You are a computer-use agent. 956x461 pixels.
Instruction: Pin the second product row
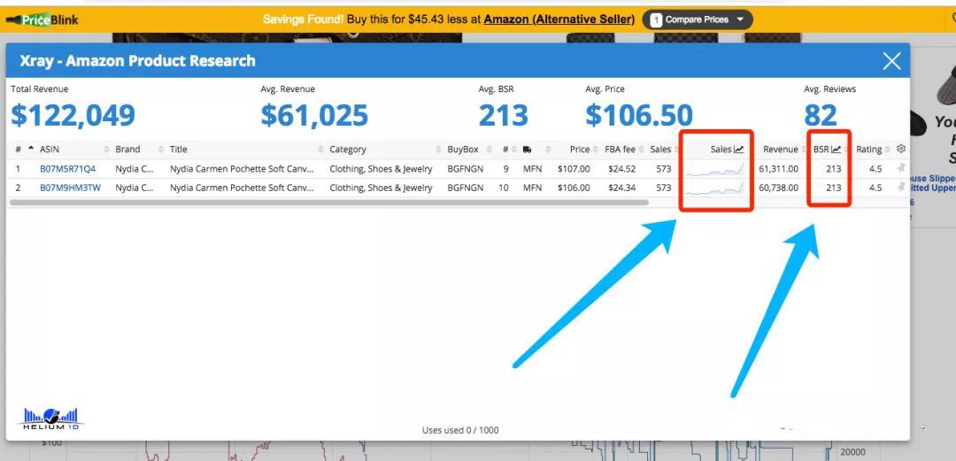tap(901, 188)
